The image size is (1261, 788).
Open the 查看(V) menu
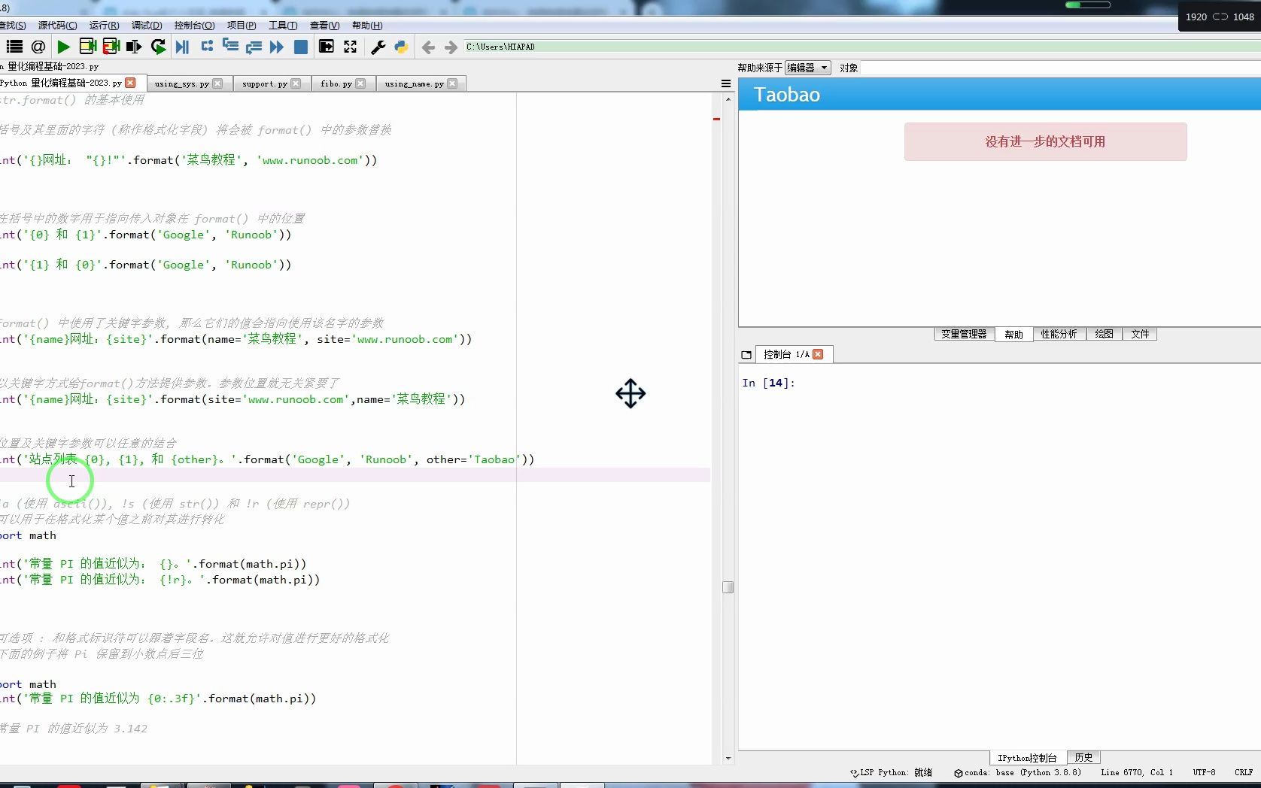[324, 25]
